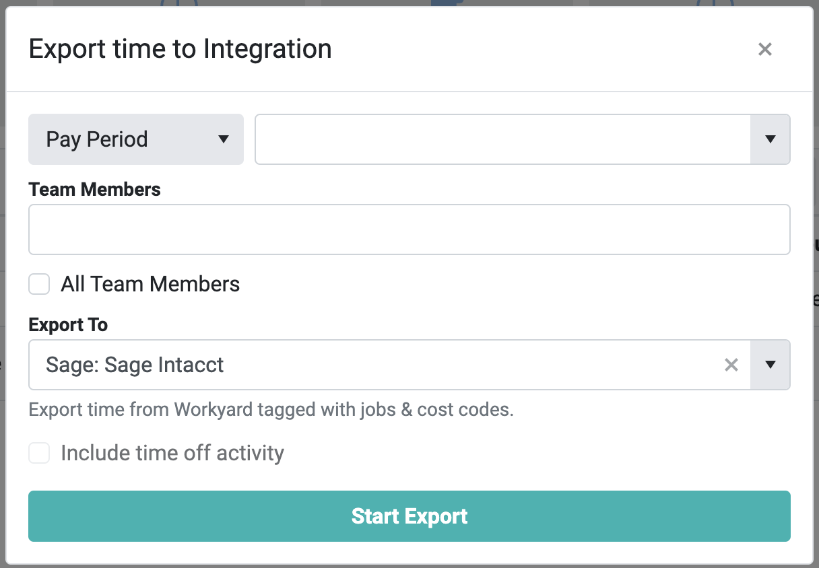
Task: Clear the Sage Intacct selection with X
Action: (731, 365)
